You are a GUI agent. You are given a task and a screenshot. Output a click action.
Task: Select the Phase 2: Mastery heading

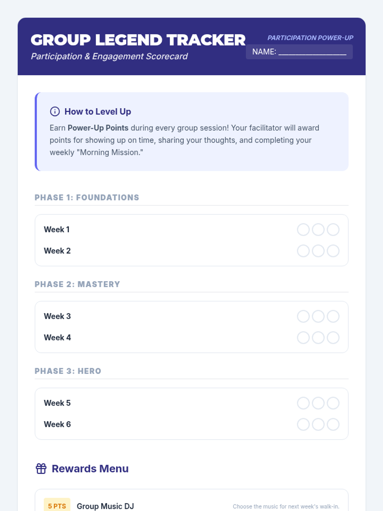(77, 284)
